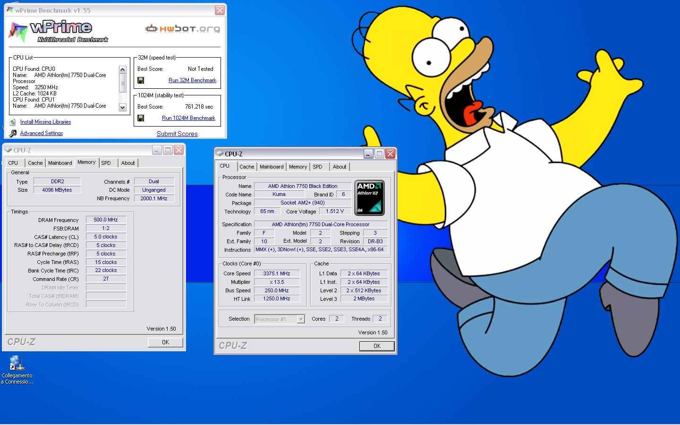Click the FSB:DRAM 1:2 value
Image resolution: width=680 pixels, height=425 pixels.
point(106,228)
